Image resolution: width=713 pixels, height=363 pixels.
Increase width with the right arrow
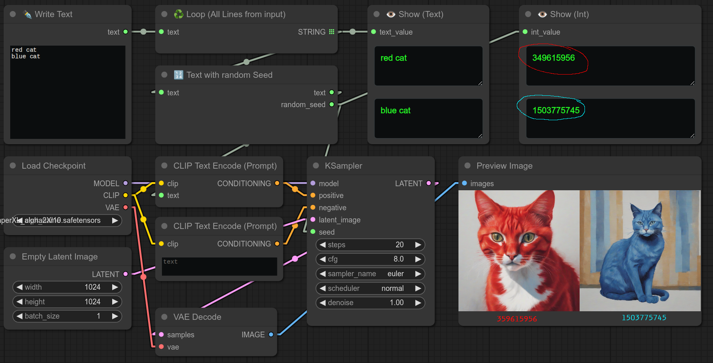[x=115, y=287]
